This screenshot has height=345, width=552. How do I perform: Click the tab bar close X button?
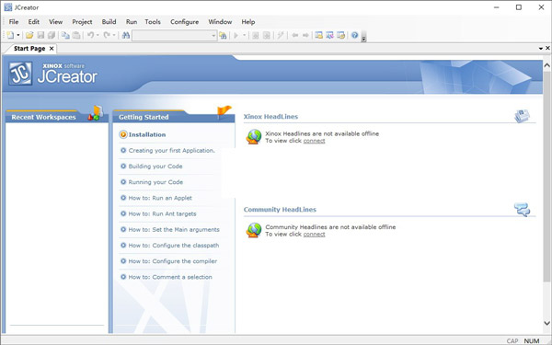(547, 48)
